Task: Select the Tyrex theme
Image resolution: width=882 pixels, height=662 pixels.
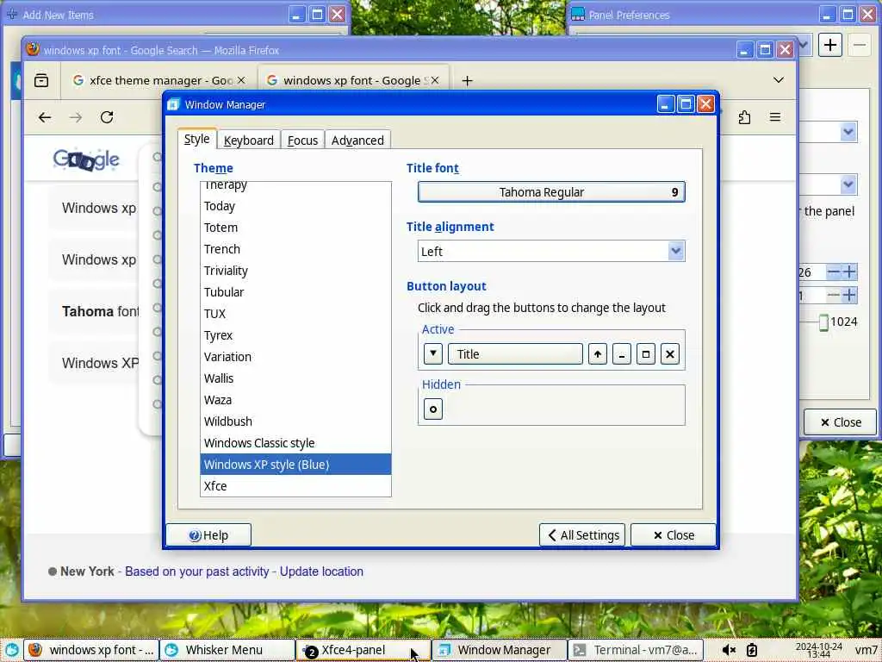Action: point(295,335)
